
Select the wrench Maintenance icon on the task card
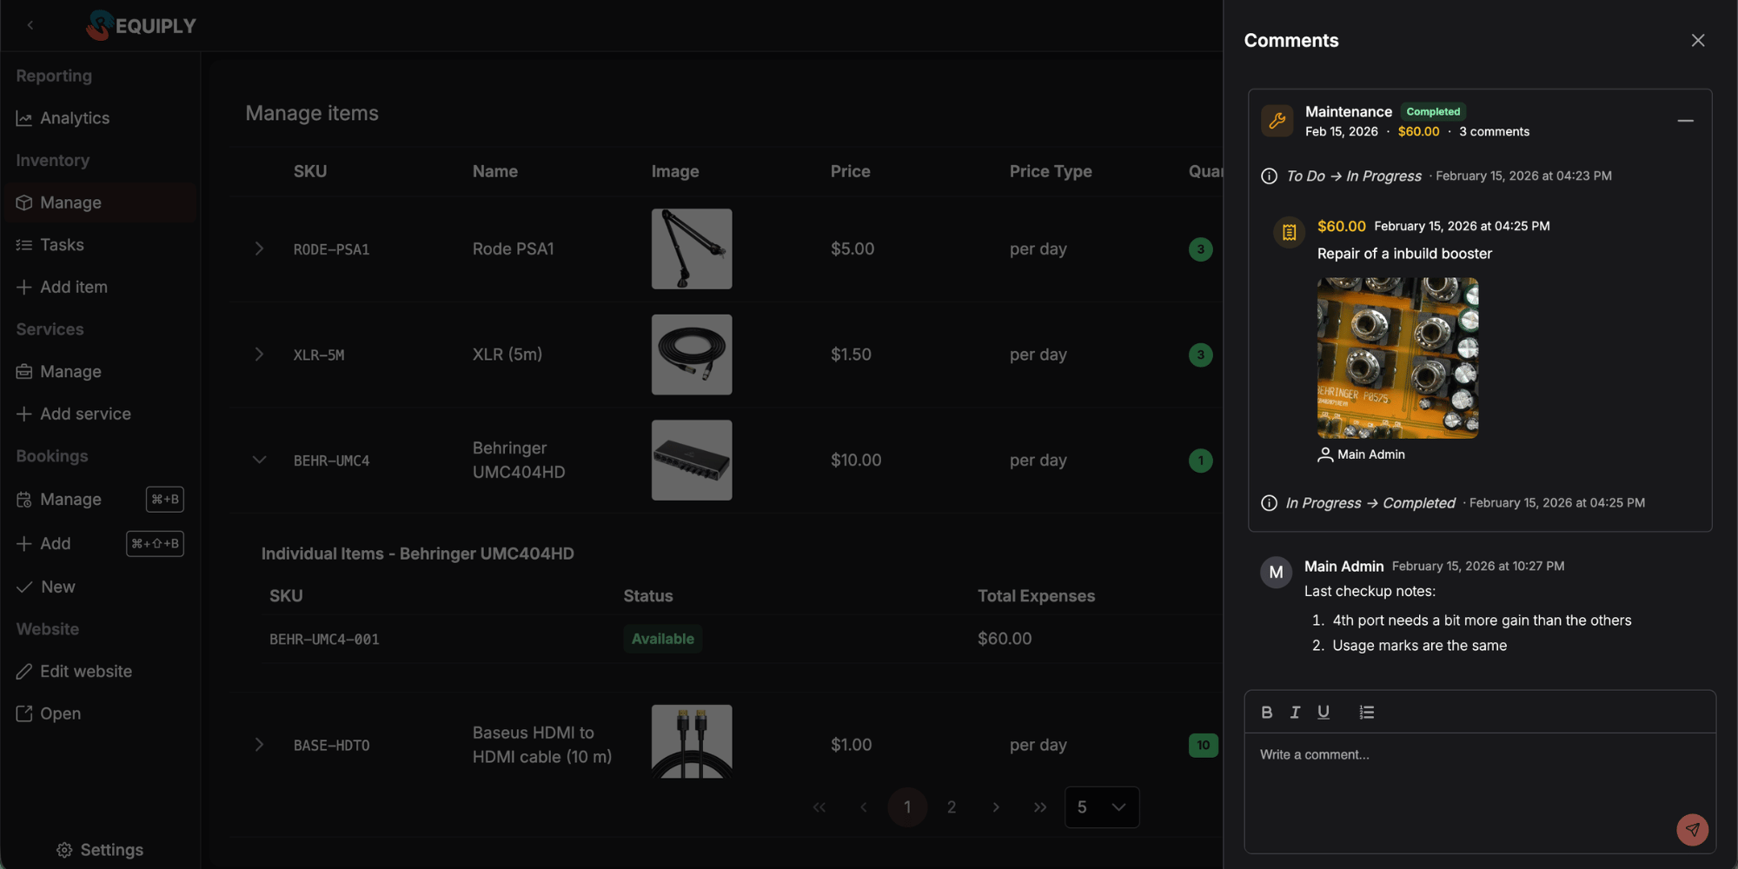pos(1277,121)
